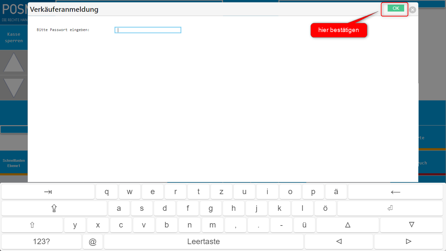Toggle the Caps Lock key

54,209
